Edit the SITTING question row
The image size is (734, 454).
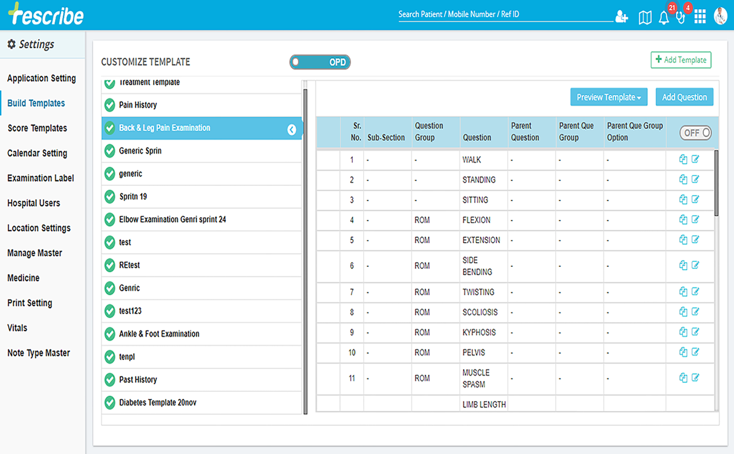[x=695, y=199]
